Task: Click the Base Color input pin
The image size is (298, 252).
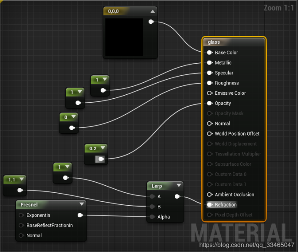Action: coord(210,52)
